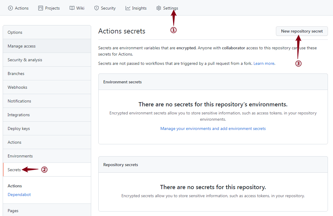Click the Actions play icon
The image size is (333, 216).
(x=10, y=8)
